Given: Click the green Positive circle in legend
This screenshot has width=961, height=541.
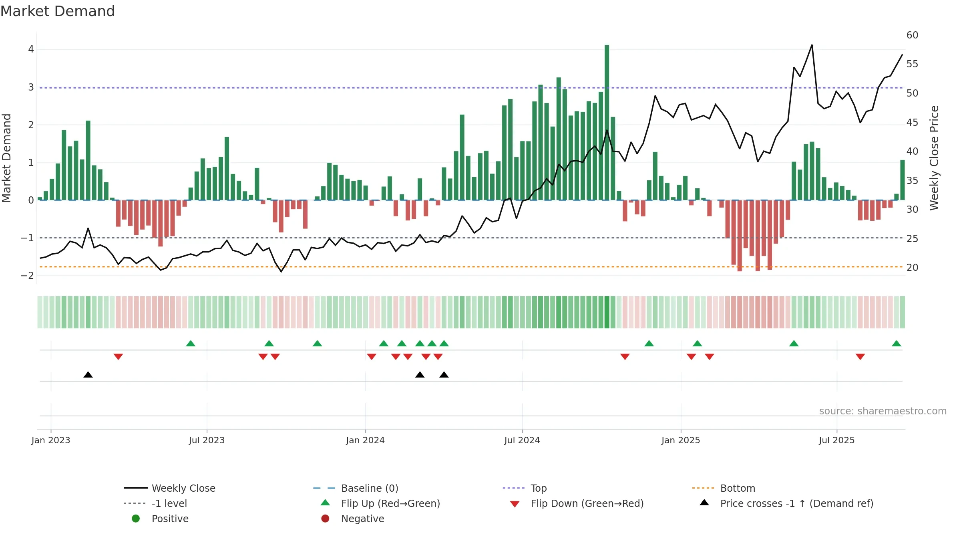Looking at the screenshot, I should 136,519.
